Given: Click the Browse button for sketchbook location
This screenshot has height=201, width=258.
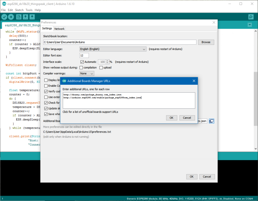Looking at the screenshot, I should pos(206,42).
